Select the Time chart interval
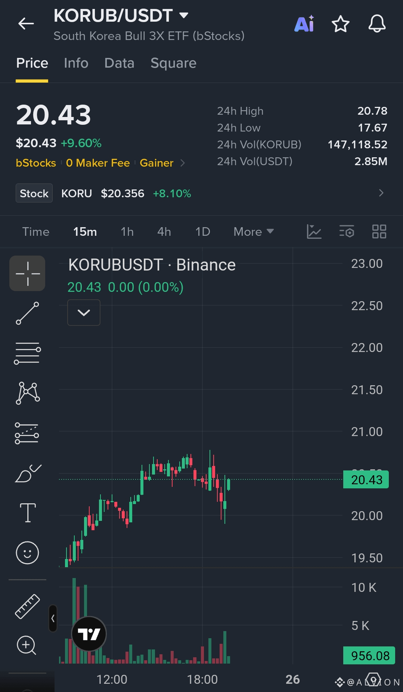403x692 pixels. click(36, 232)
